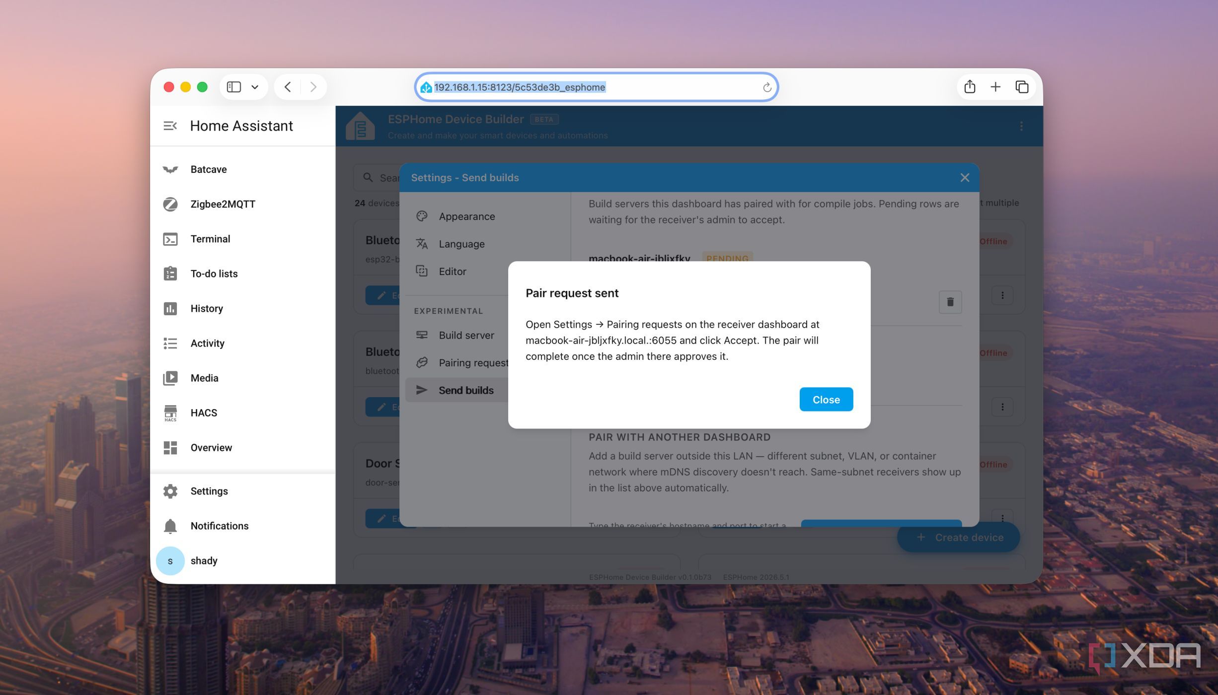This screenshot has width=1218, height=695.
Task: Open HACS store
Action: click(x=242, y=413)
